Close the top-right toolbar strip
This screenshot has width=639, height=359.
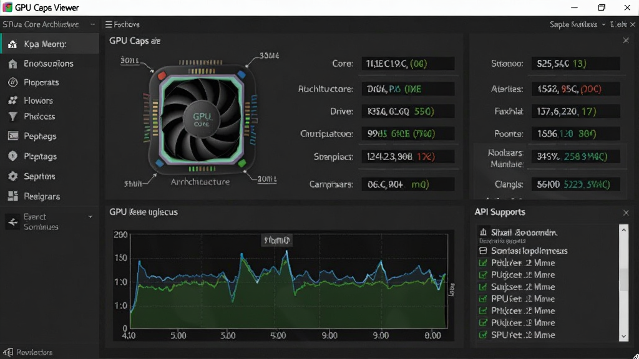click(633, 24)
